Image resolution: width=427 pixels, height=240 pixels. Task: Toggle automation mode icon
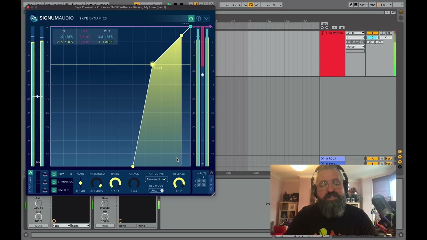335,28
